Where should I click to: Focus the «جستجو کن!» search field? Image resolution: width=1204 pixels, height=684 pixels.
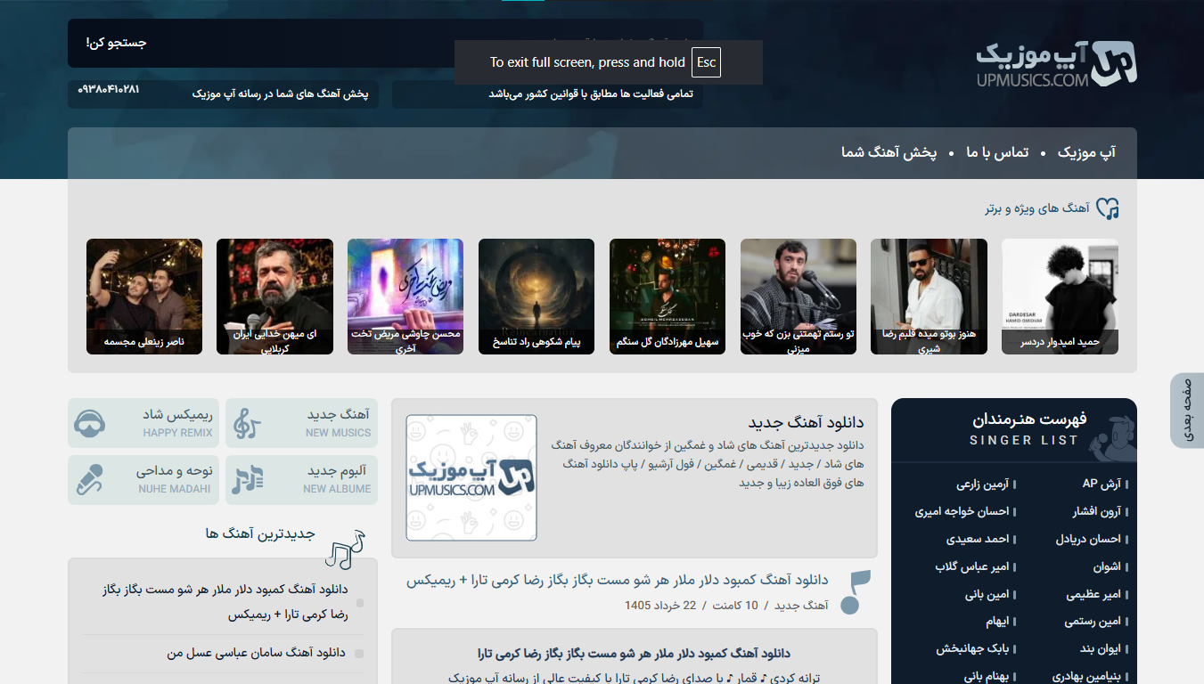pyautogui.click(x=385, y=43)
